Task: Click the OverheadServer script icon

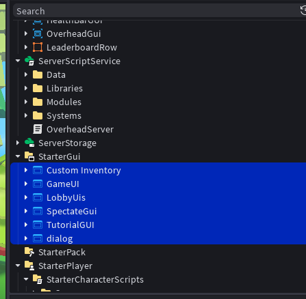Action: (38, 129)
